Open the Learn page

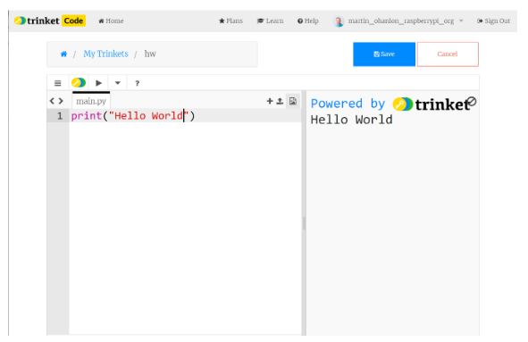click(271, 21)
